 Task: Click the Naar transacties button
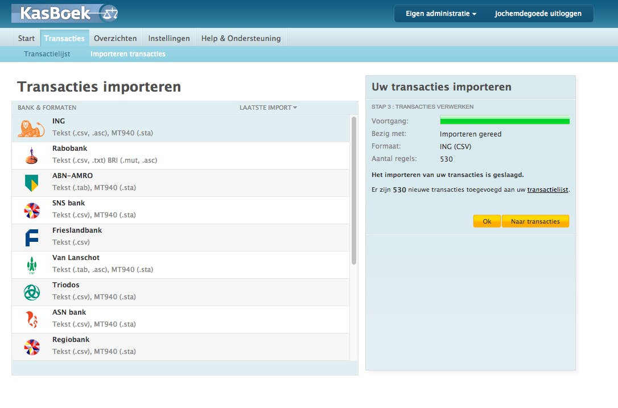point(535,221)
